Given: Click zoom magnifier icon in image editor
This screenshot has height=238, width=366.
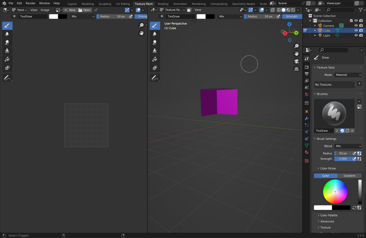Looking at the screenshot, I should [142, 25].
